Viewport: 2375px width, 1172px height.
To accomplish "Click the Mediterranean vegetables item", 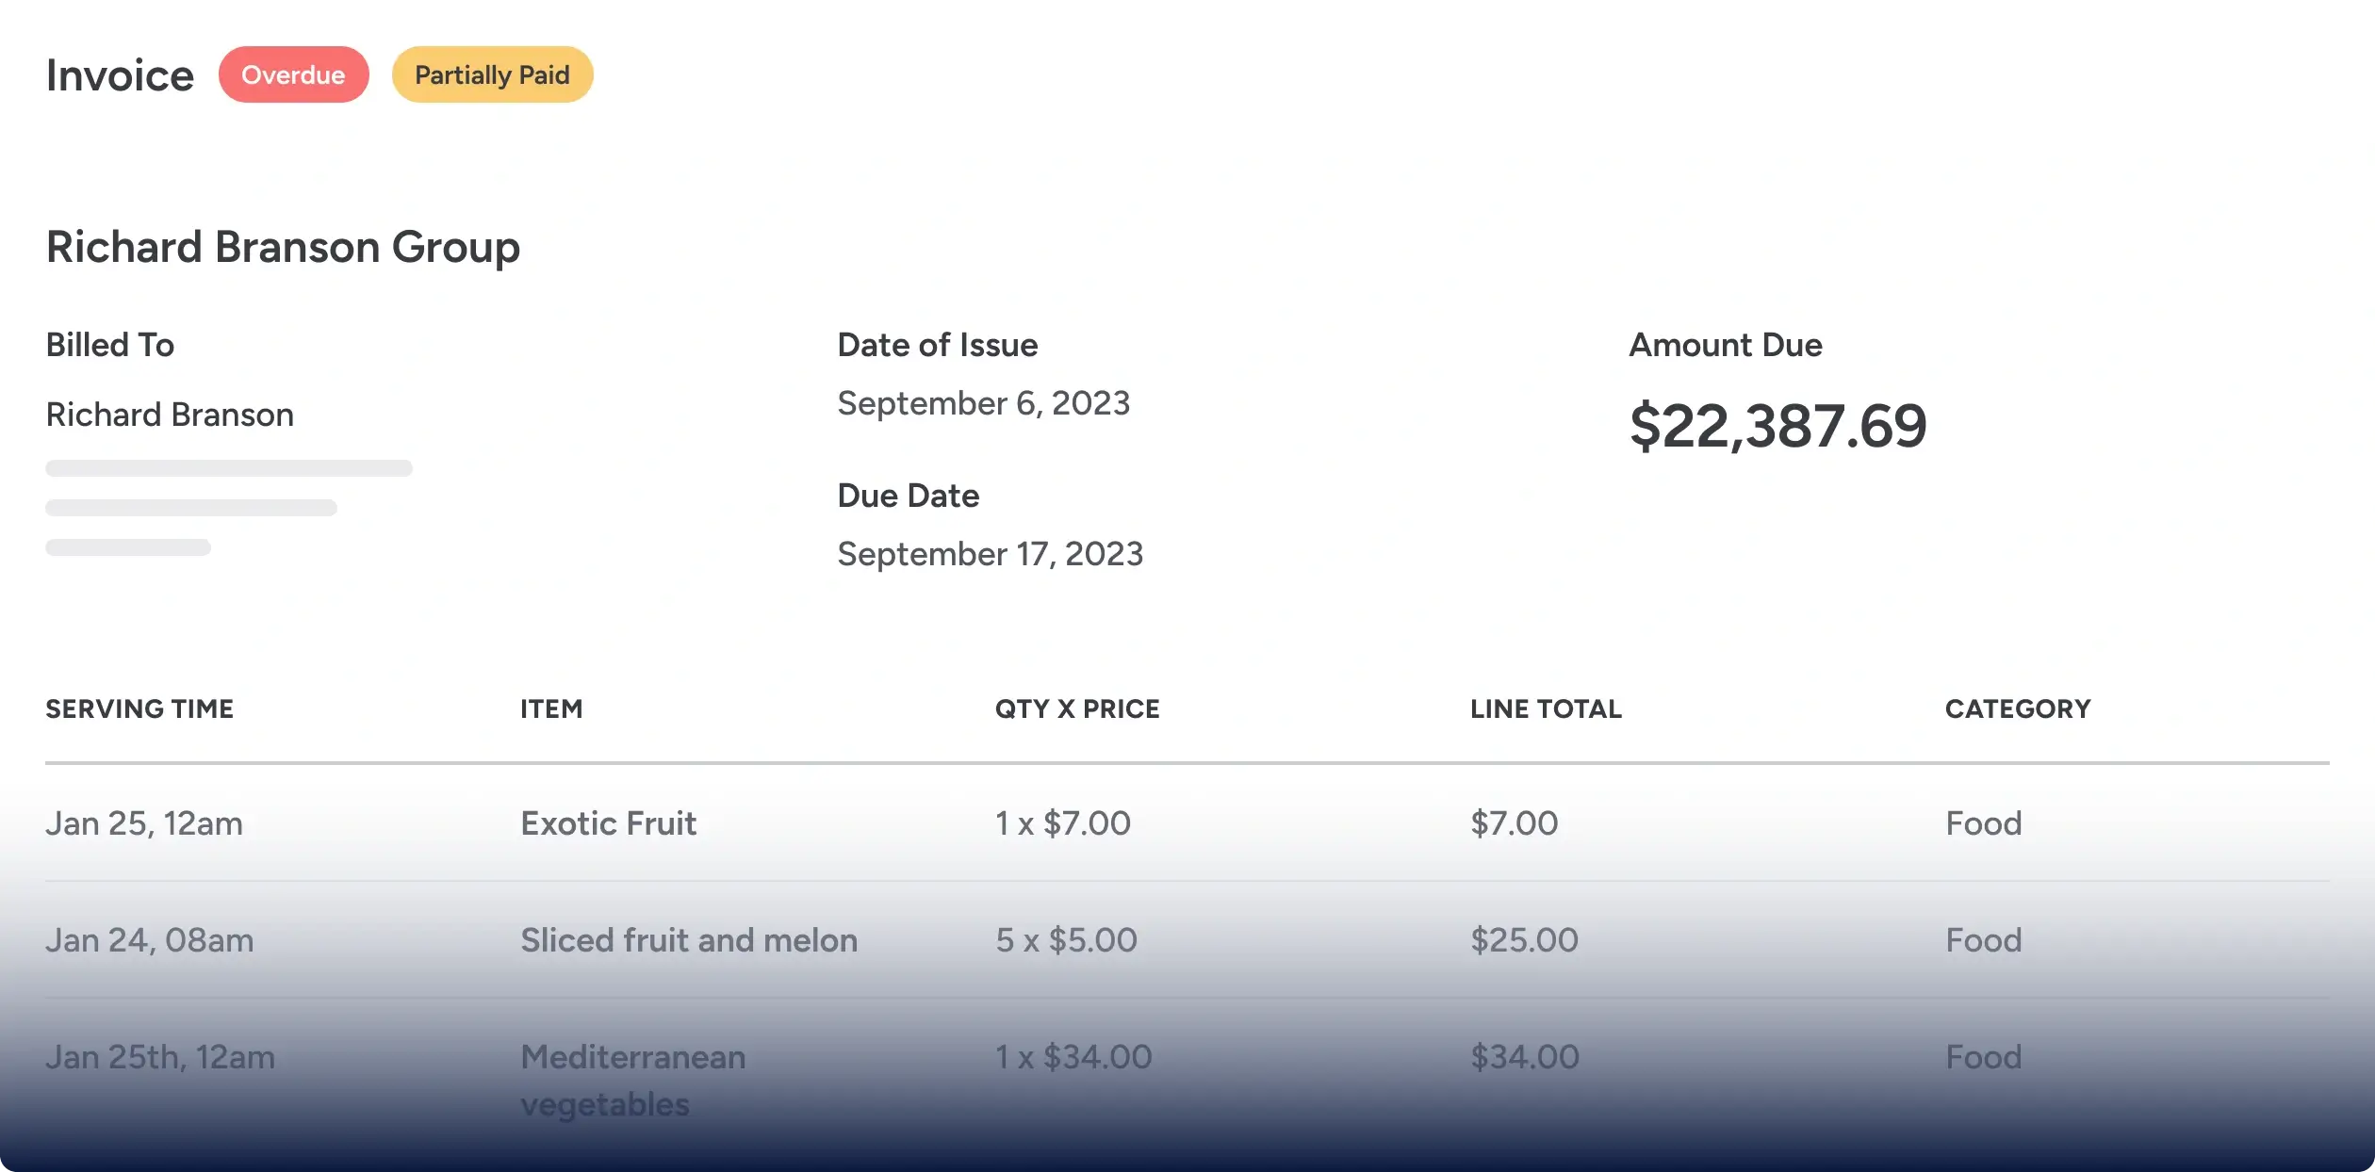I will 632,1080.
